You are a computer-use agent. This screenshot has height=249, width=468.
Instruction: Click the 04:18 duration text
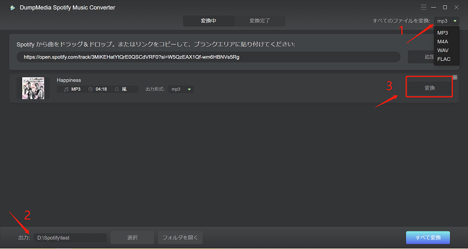(101, 89)
